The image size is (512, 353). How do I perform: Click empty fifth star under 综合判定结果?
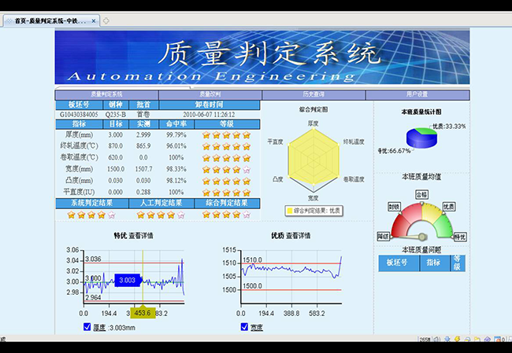point(247,215)
